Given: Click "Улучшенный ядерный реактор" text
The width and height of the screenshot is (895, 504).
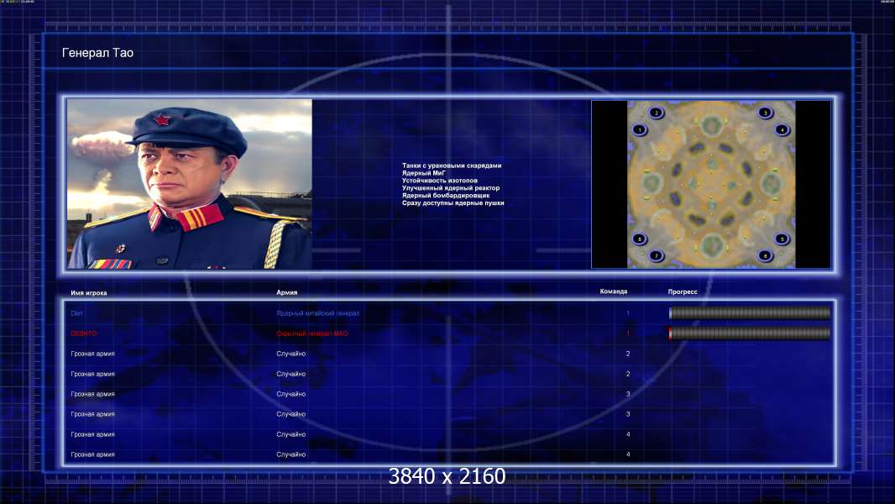Looking at the screenshot, I should coord(450,188).
